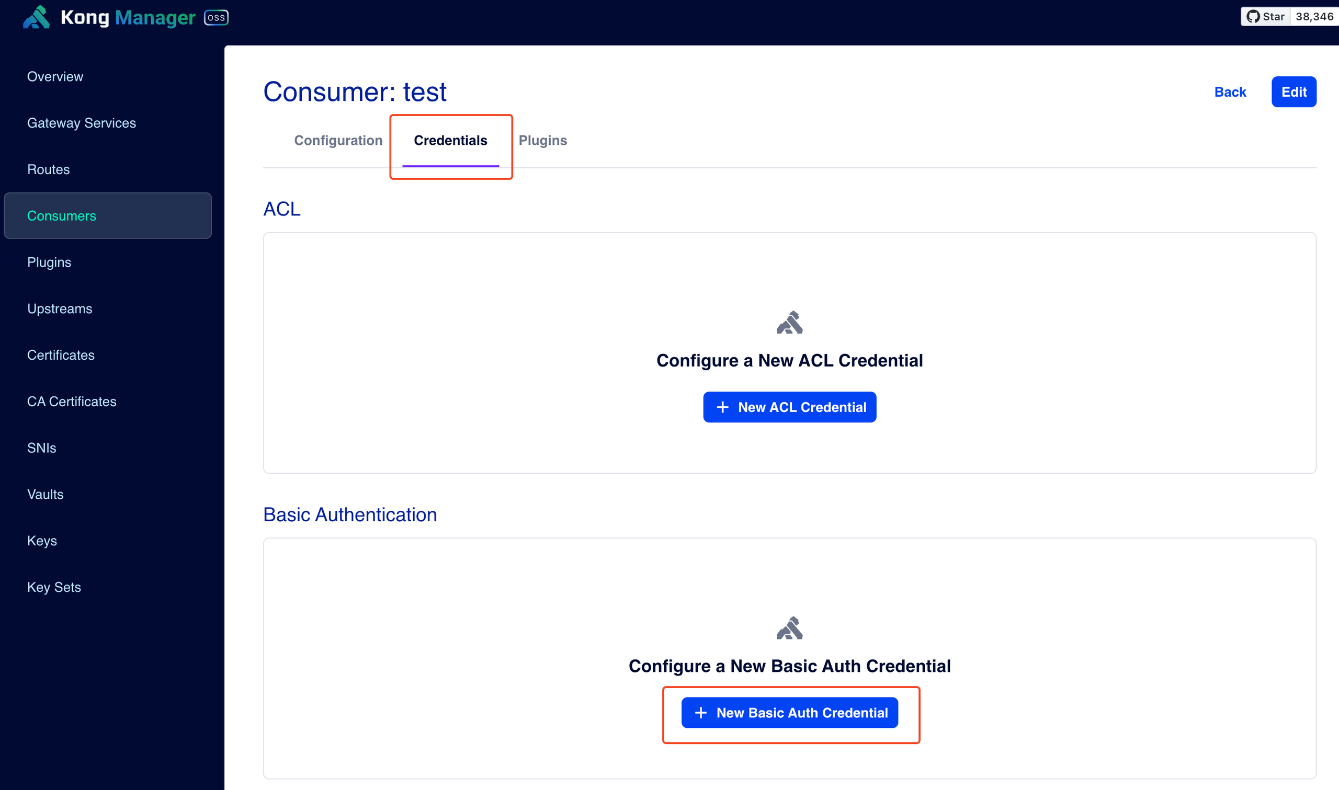Navigate to Gateway Services
The image size is (1339, 790).
point(82,123)
